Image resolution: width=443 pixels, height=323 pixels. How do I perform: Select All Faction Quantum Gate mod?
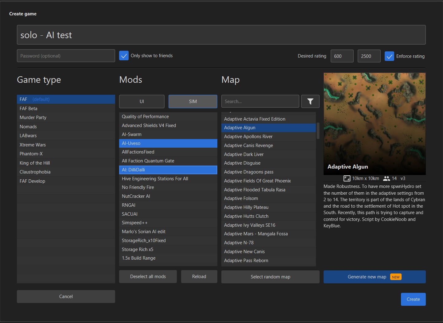click(168, 161)
